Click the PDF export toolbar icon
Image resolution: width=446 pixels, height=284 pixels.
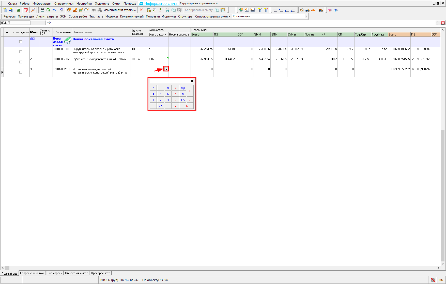26,10
